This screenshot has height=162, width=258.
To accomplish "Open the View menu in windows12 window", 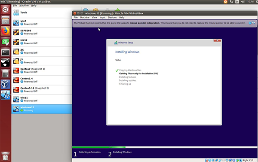I will click(95, 18).
